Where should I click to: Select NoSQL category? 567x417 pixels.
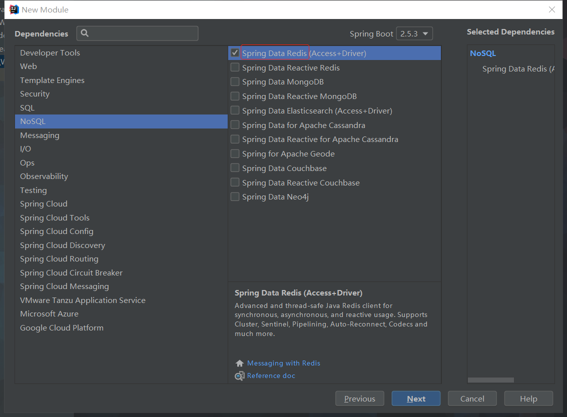[121, 121]
